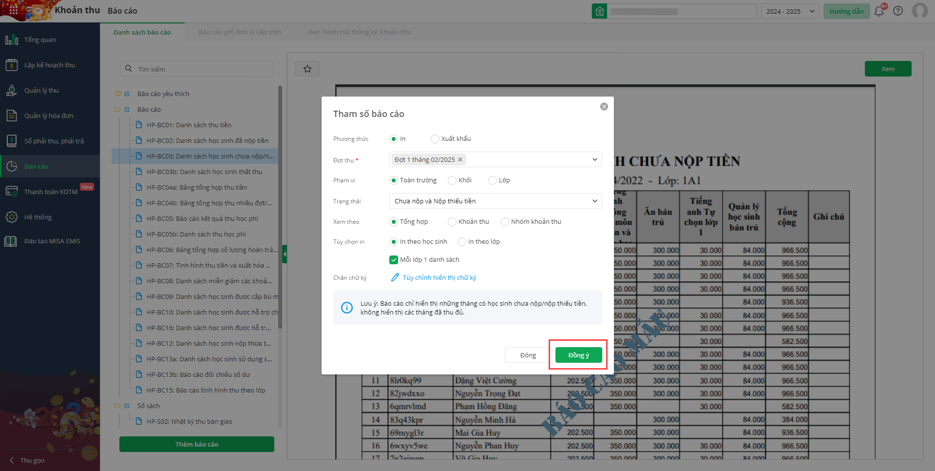Click the Đào tạo MISA EMIS book icon

click(11, 241)
